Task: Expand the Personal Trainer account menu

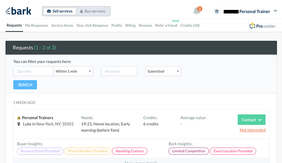Action: [275, 11]
